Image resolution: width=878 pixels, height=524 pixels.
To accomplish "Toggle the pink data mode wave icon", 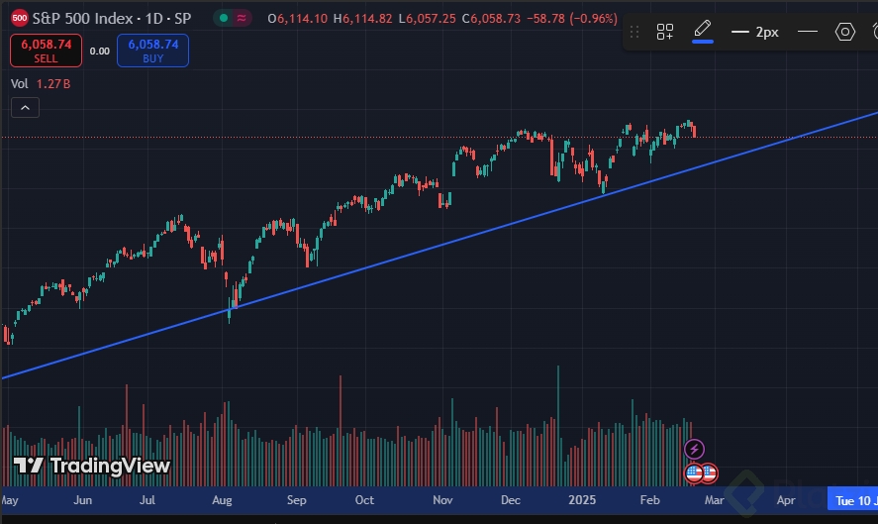I will tap(242, 18).
